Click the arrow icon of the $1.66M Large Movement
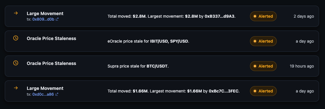The image size is (325, 109). 16,88
